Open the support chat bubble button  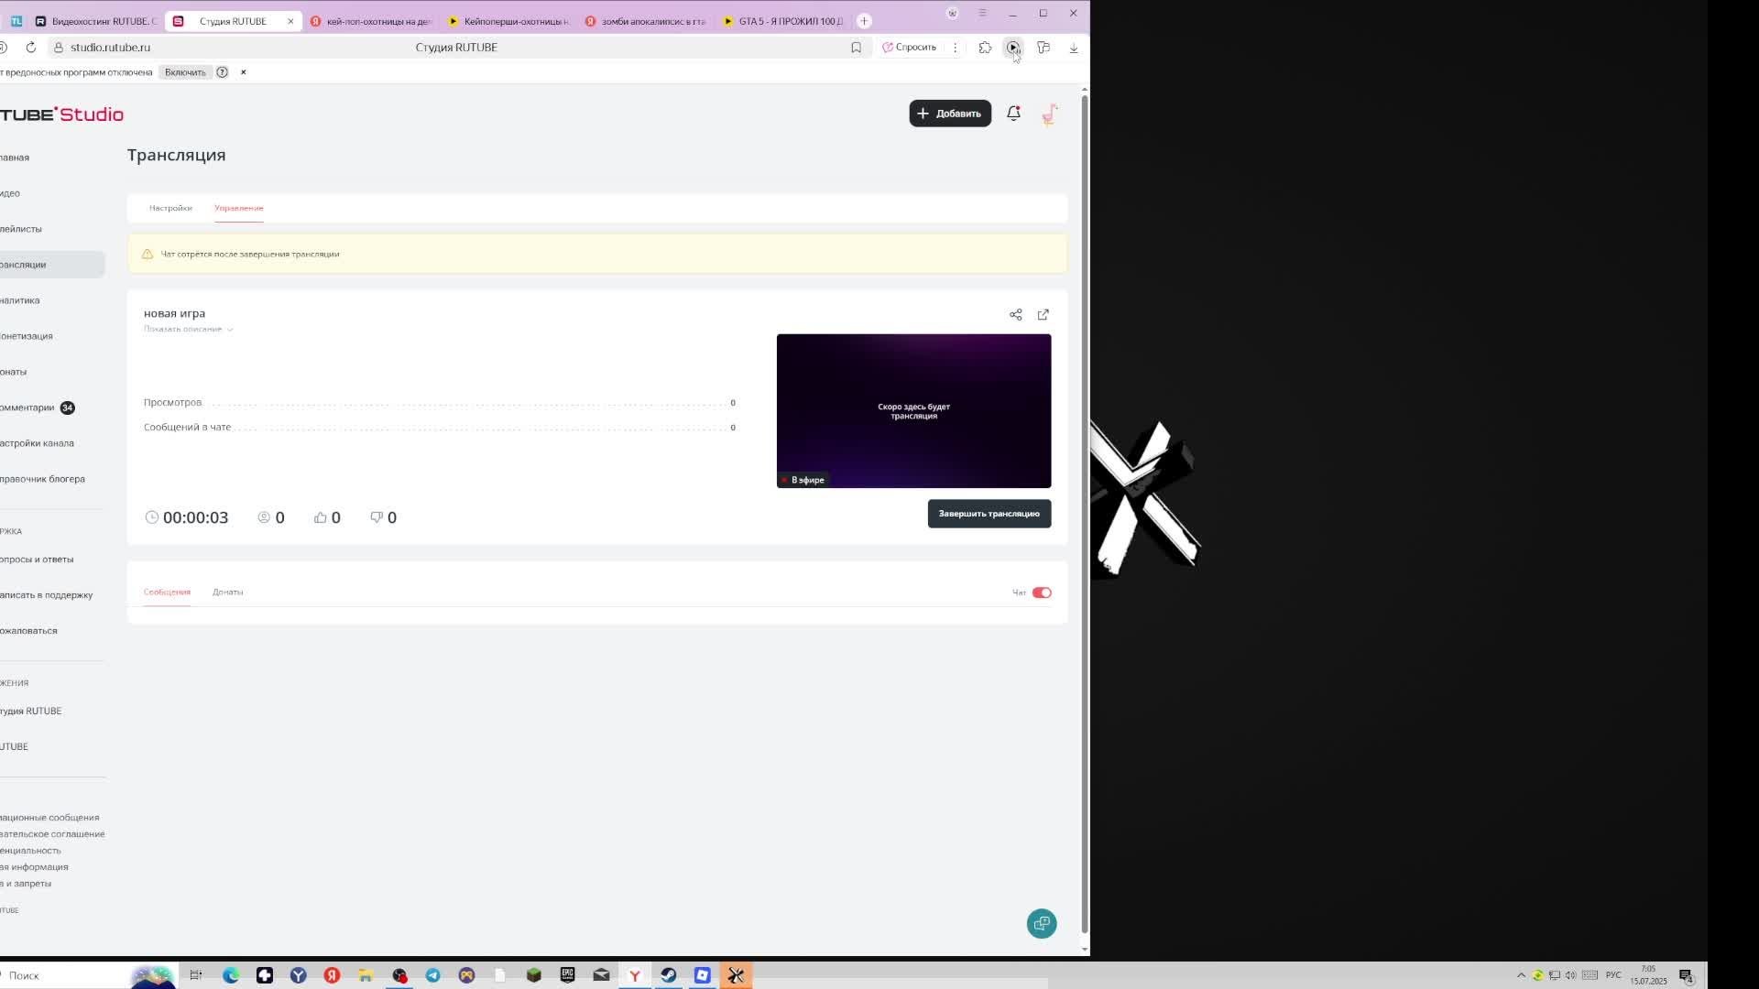(1041, 923)
